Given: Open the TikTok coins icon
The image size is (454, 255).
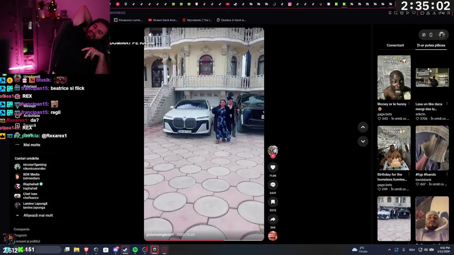Looking at the screenshot, I should [x=423, y=35].
